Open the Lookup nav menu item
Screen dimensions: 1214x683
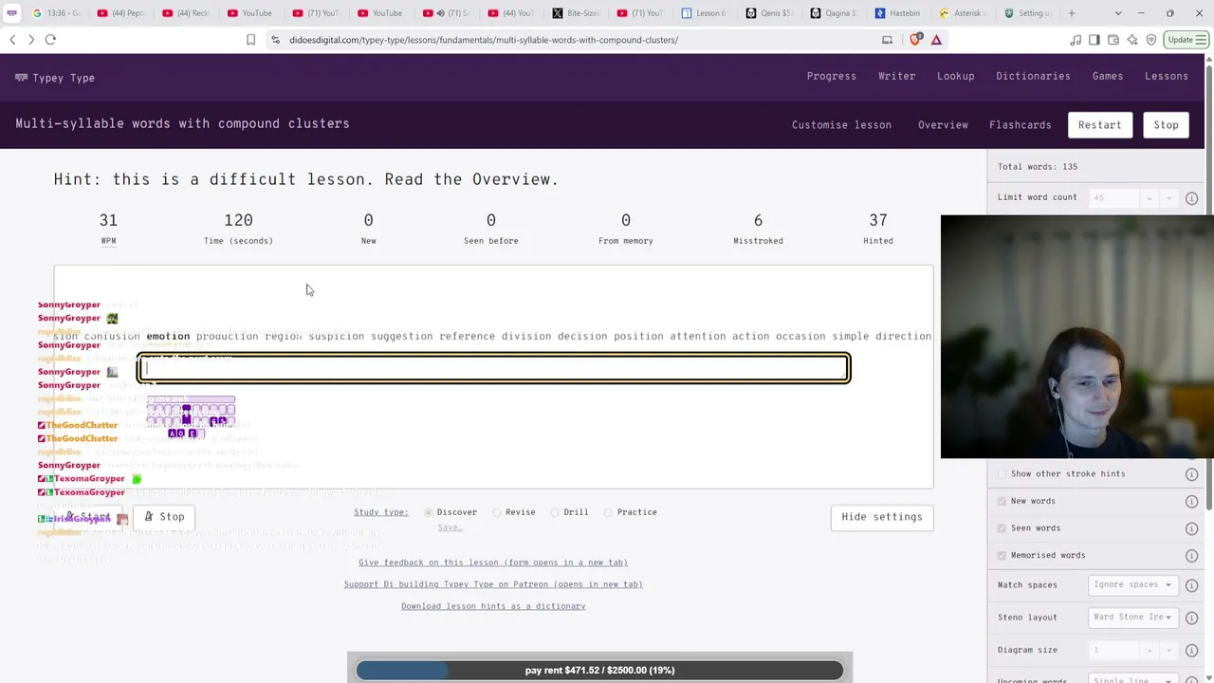(x=955, y=77)
